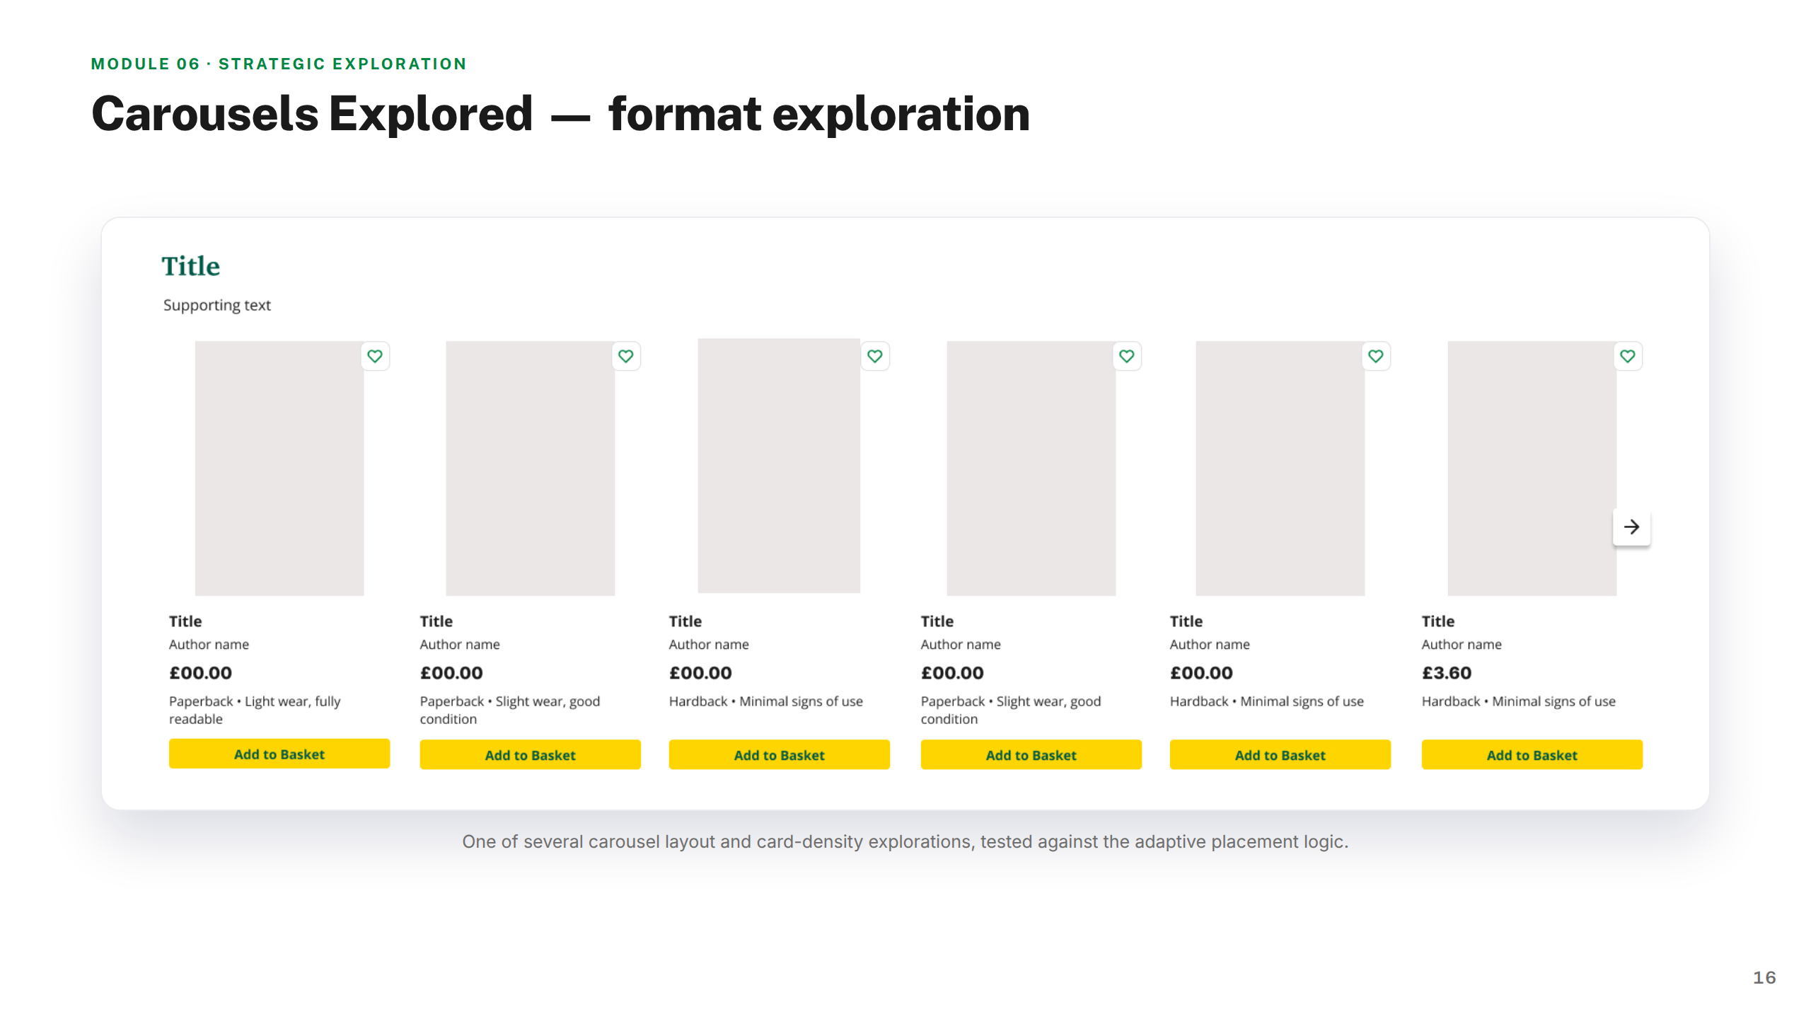The image size is (1811, 1019).
Task: Favorite the first book with heart icon
Action: click(x=375, y=356)
